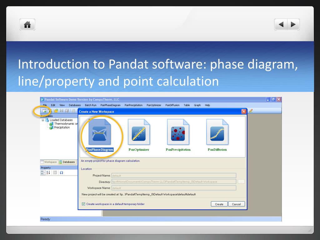Image resolution: width=320 pixels, height=240 pixels.
Task: Click the greyed save-all toolbar icon
Action: point(67,111)
